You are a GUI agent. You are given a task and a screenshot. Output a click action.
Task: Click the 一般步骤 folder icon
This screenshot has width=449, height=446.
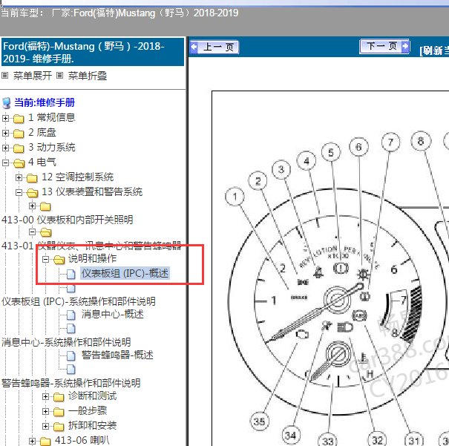[59, 412]
